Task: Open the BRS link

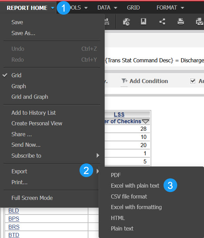Action: (14, 227)
